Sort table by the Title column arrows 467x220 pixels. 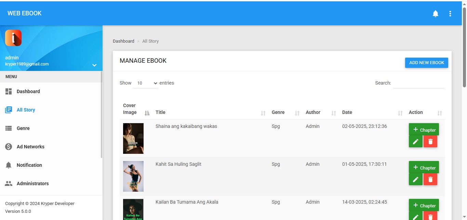pyautogui.click(x=263, y=113)
